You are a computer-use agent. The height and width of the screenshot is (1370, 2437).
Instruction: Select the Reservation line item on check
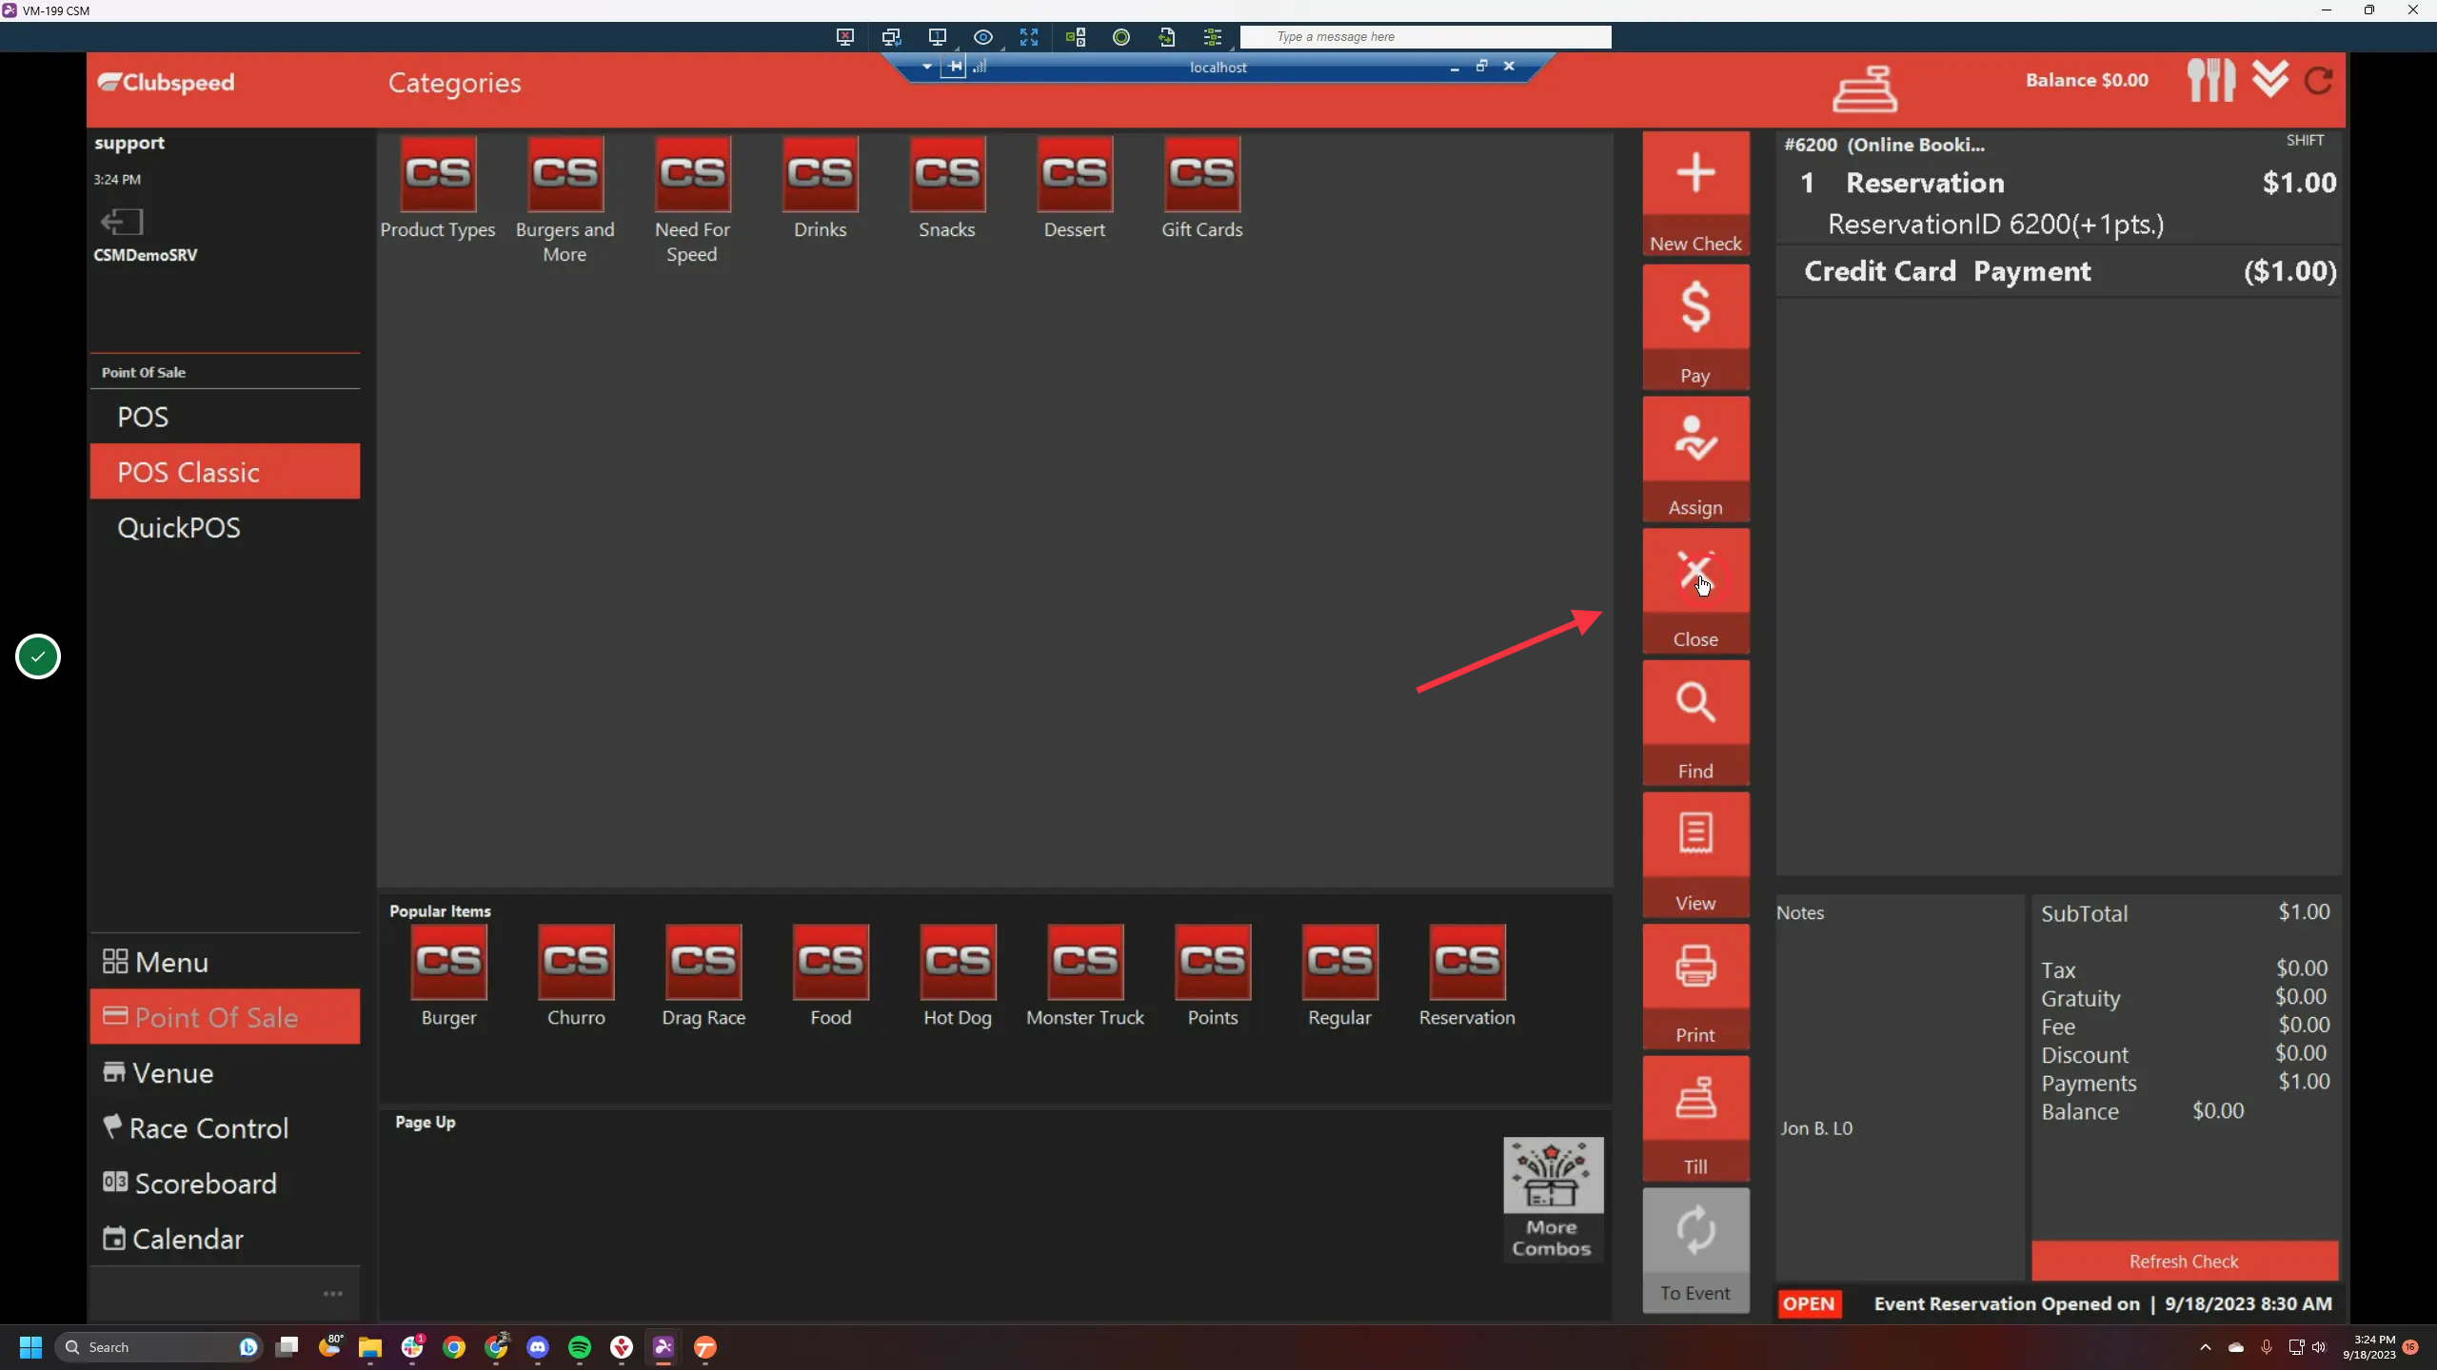tap(2058, 203)
